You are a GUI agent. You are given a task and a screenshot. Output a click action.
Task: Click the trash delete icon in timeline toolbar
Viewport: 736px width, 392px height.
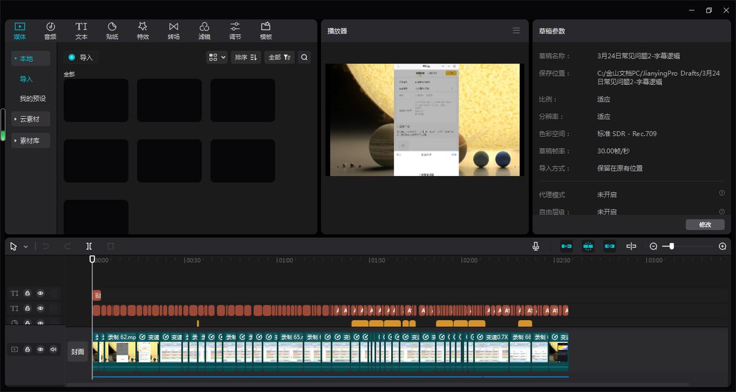(110, 246)
